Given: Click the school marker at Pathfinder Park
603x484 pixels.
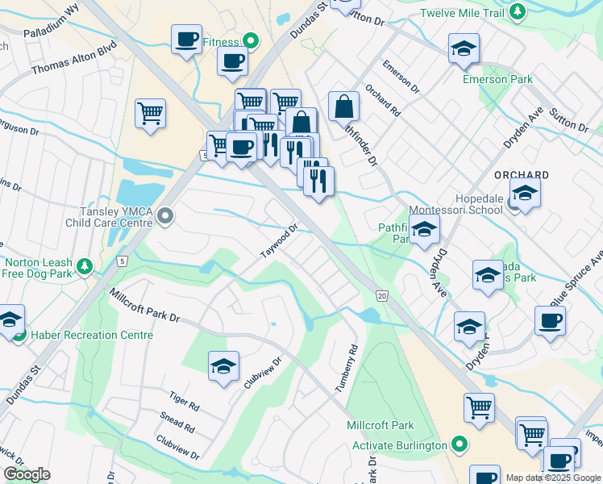Looking at the screenshot, I should pos(423,230).
